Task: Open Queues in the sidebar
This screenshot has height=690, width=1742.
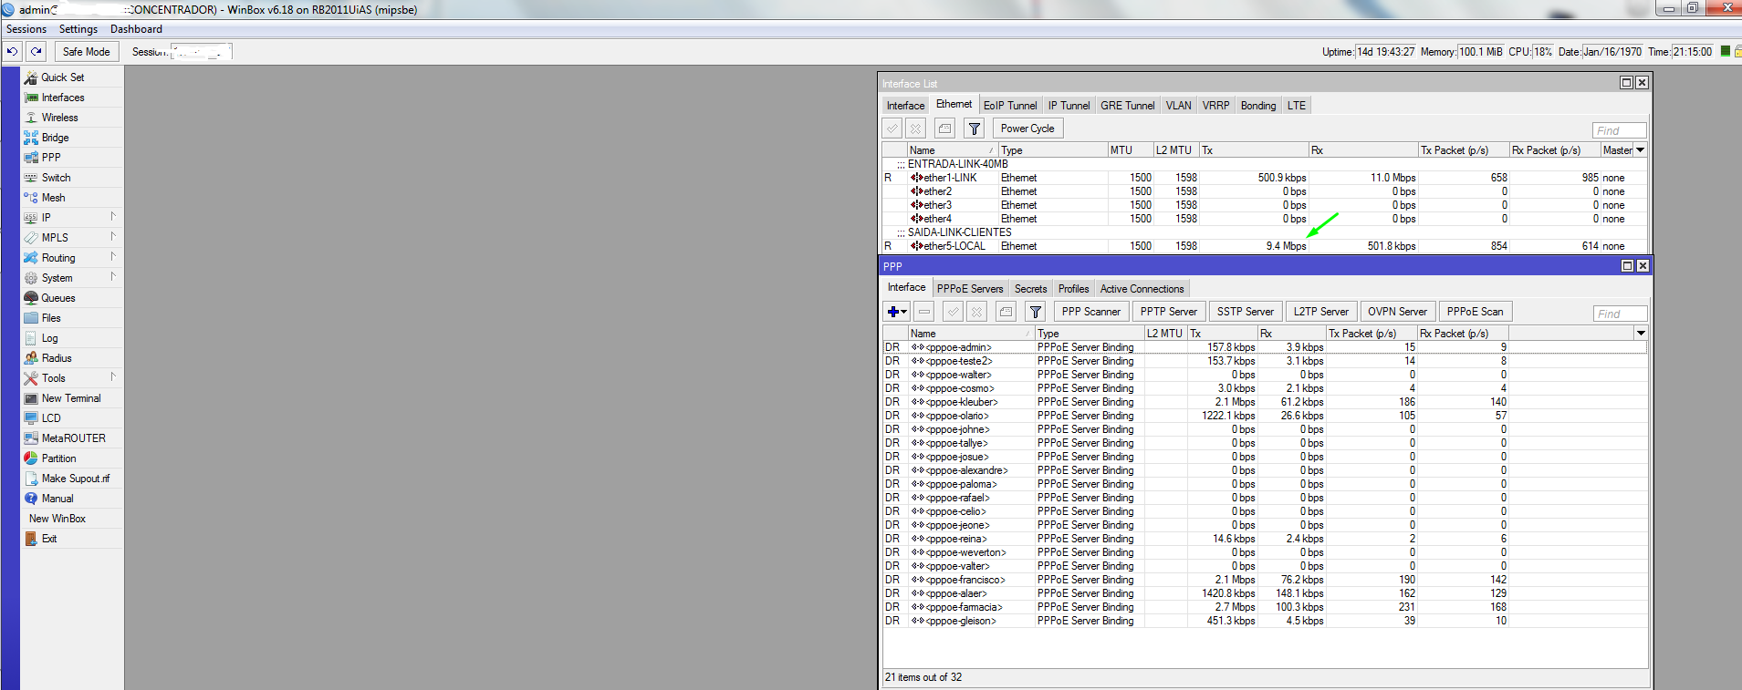Action: 57,298
